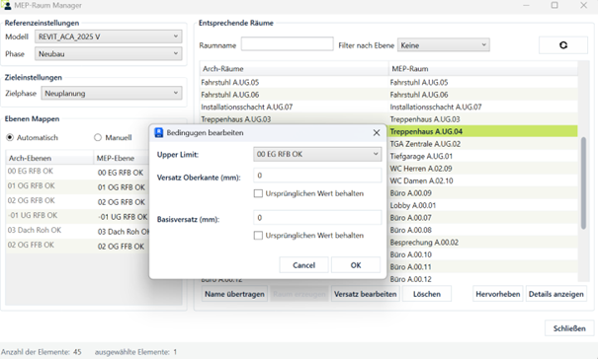Click MEP-Ebene cell 01 OG RFB OK
This screenshot has height=359, width=598.
tap(122, 187)
